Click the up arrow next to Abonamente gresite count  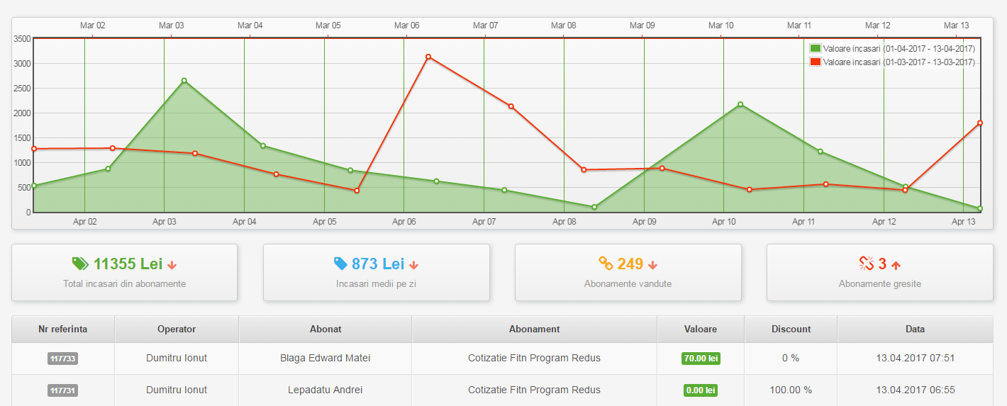[x=896, y=265]
